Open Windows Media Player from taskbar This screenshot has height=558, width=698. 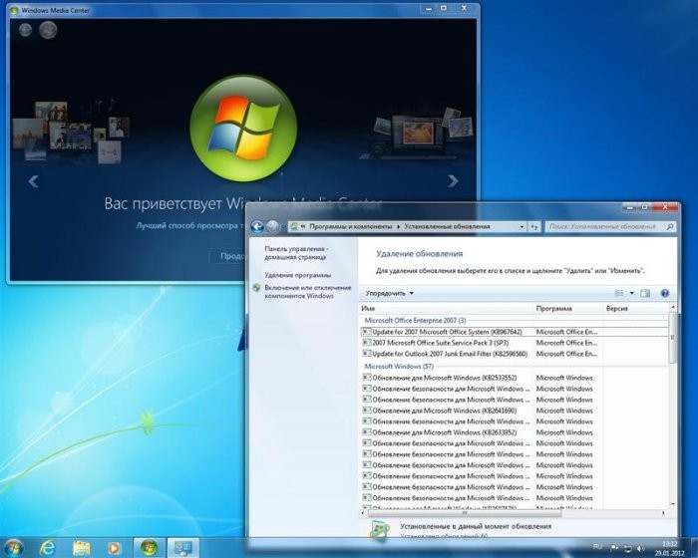114,548
